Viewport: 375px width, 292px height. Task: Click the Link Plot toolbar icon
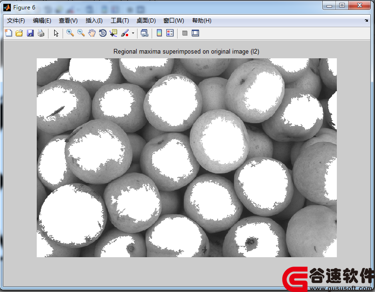144,33
